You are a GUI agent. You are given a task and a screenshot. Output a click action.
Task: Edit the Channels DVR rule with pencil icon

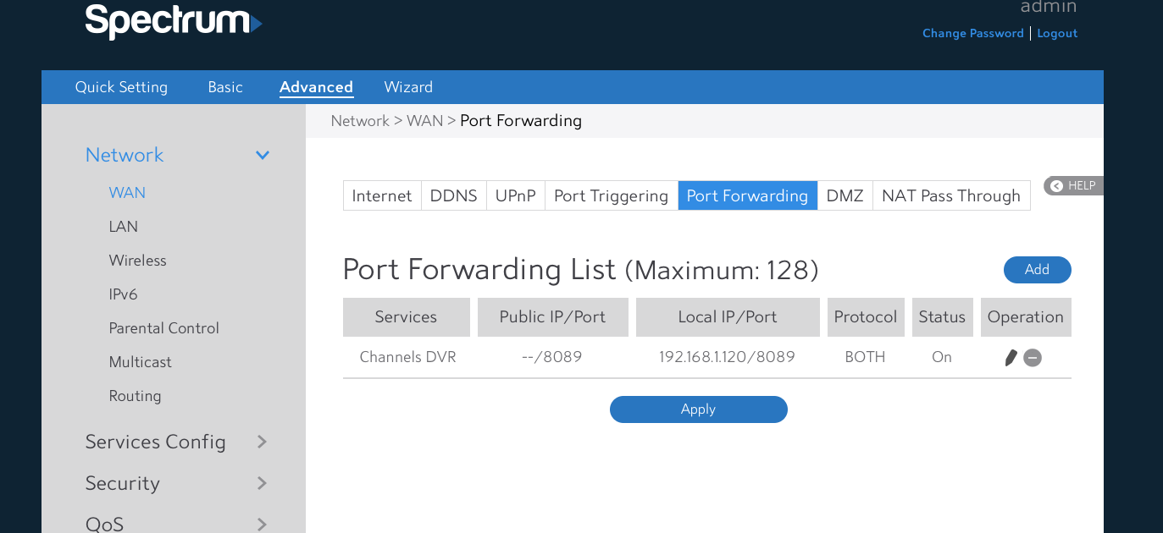coord(1011,358)
